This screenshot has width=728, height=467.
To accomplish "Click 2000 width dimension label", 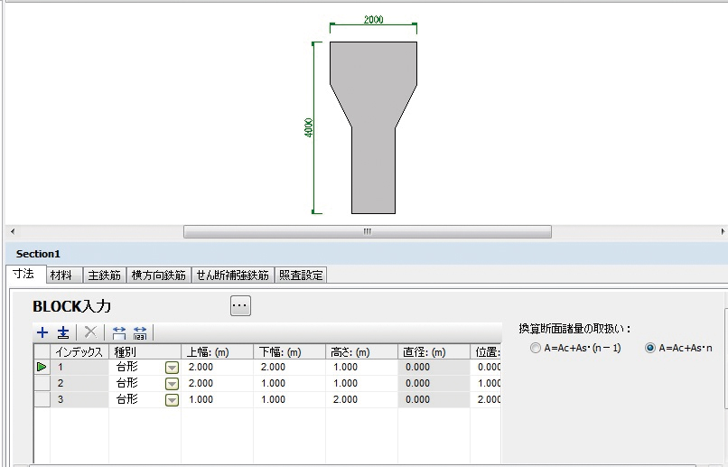I will (x=373, y=20).
